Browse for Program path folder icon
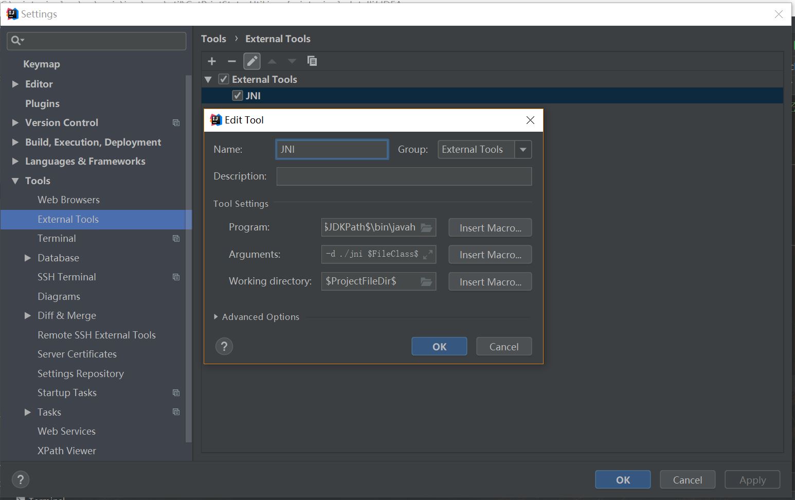The image size is (795, 500). [426, 227]
